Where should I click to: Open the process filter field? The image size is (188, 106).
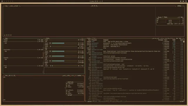(94, 38)
